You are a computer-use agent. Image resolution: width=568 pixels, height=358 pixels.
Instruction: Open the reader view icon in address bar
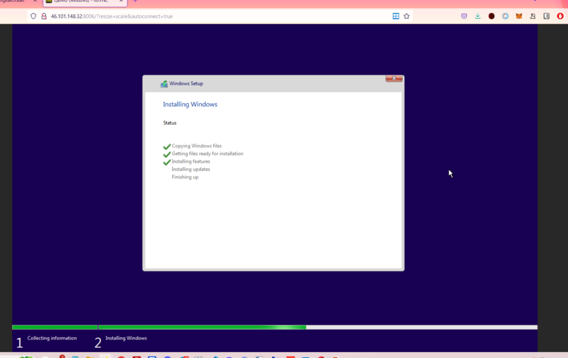395,16
